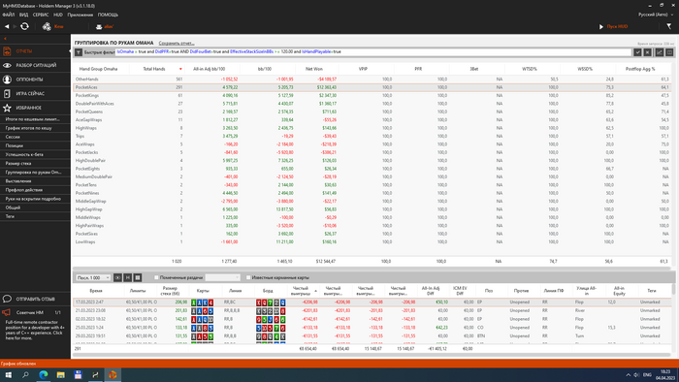Open the ВИД menu
Viewport: 679px width, 382px height.
coord(23,15)
